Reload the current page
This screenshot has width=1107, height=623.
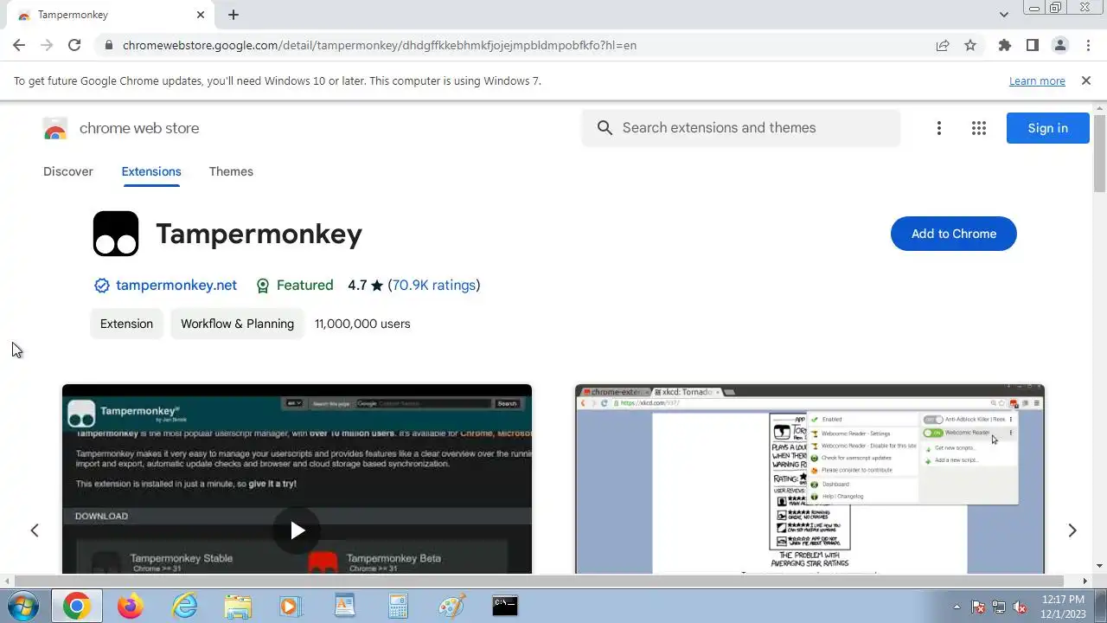point(74,45)
